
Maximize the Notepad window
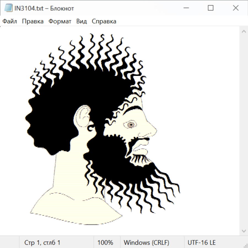click(x=211, y=8)
